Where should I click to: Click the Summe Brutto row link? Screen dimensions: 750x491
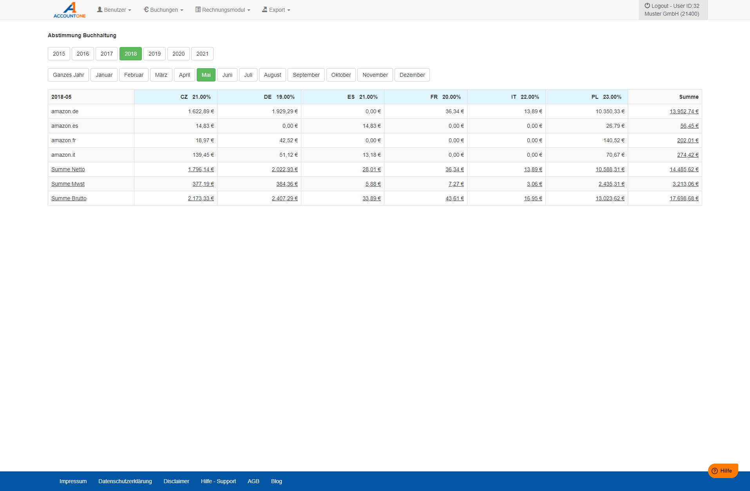[69, 198]
